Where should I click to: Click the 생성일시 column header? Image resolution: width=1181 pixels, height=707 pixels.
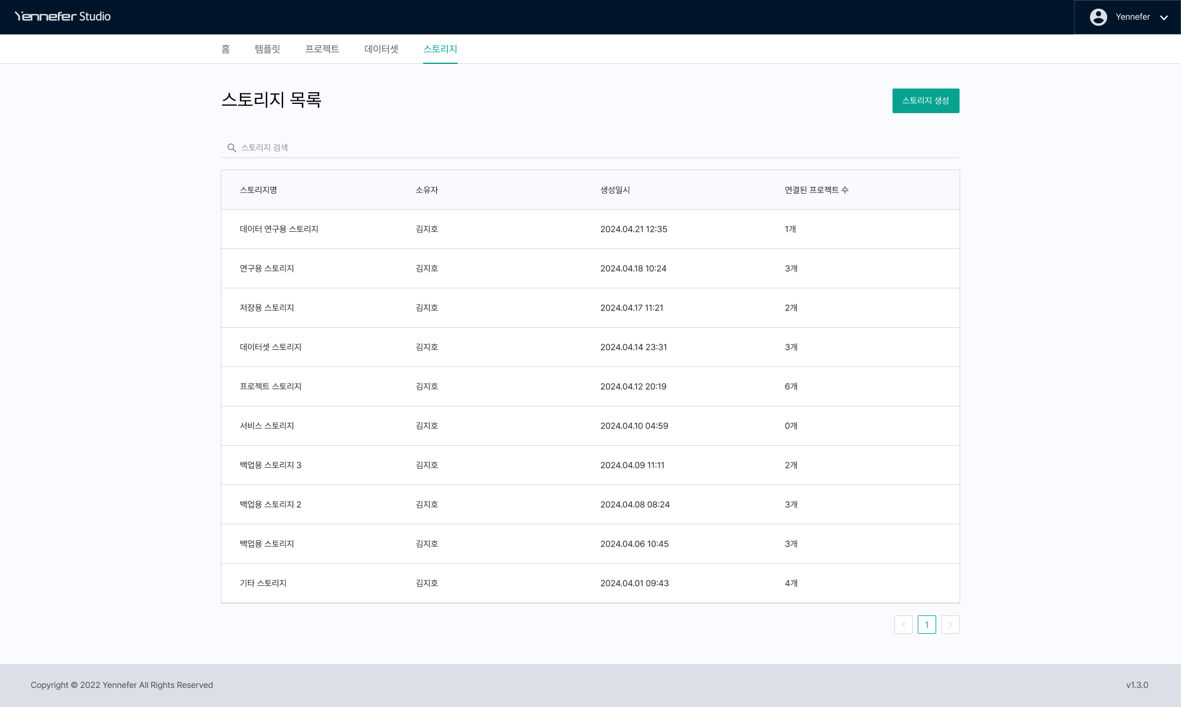[614, 190]
